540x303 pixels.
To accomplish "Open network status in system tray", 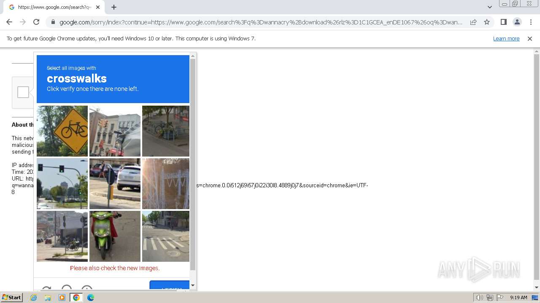I will click(x=489, y=298).
